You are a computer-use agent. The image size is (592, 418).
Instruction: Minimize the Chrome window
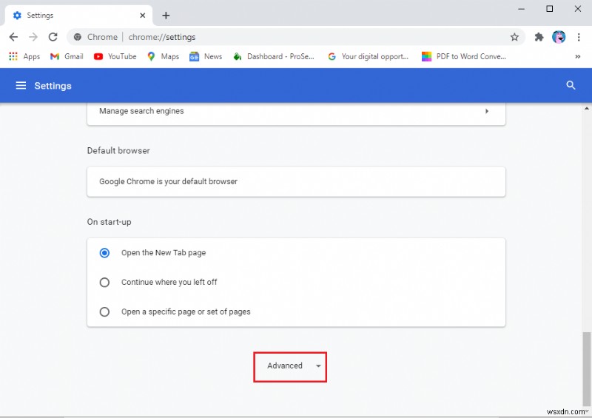[522, 9]
